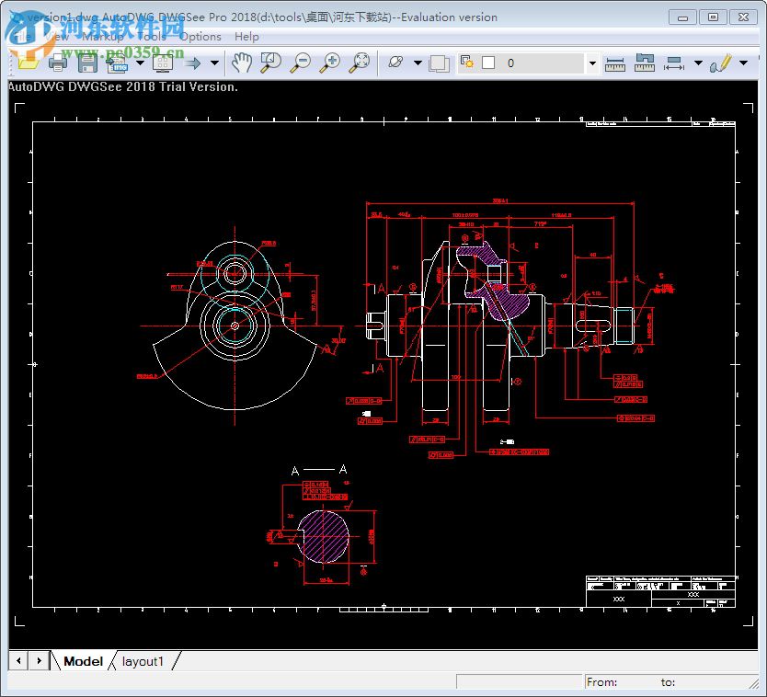This screenshot has height=697, width=767.
Task: Click the Zoom in magnifier
Action: coord(331,63)
